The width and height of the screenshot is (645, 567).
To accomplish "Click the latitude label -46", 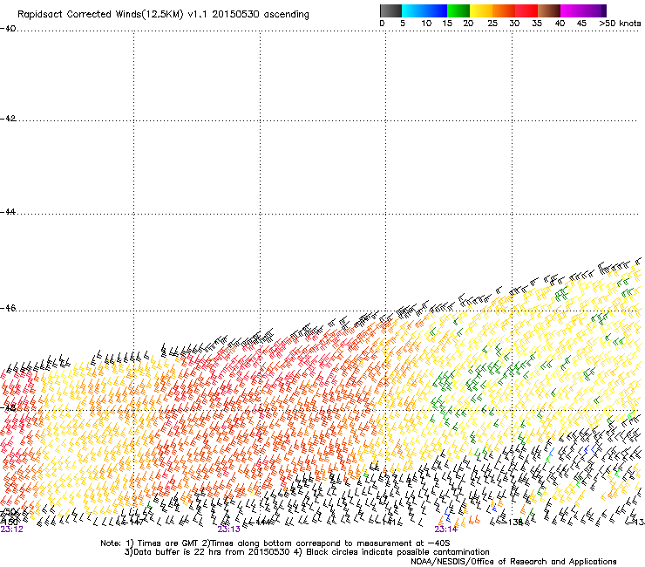I will pos(8,308).
